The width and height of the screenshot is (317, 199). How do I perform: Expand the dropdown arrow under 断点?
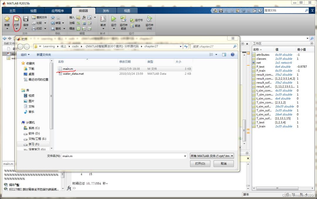(103, 29)
